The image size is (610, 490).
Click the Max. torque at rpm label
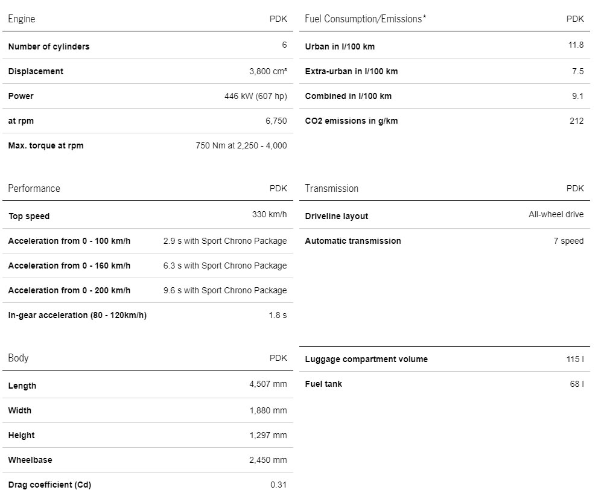pos(46,145)
